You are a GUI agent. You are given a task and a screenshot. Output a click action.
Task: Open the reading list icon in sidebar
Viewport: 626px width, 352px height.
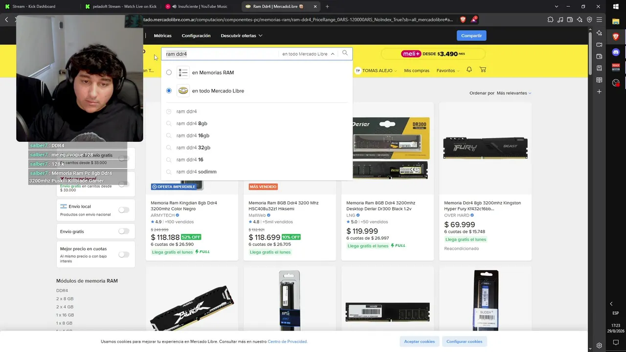click(599, 80)
